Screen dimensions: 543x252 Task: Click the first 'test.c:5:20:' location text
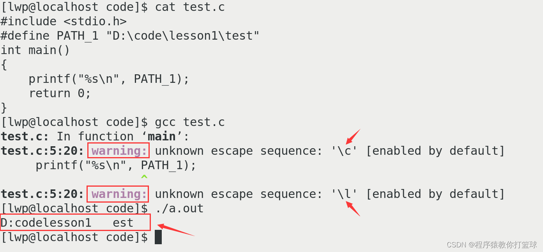42,151
